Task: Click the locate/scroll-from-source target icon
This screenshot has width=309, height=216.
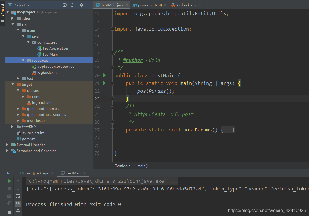Action: click(x=65, y=5)
